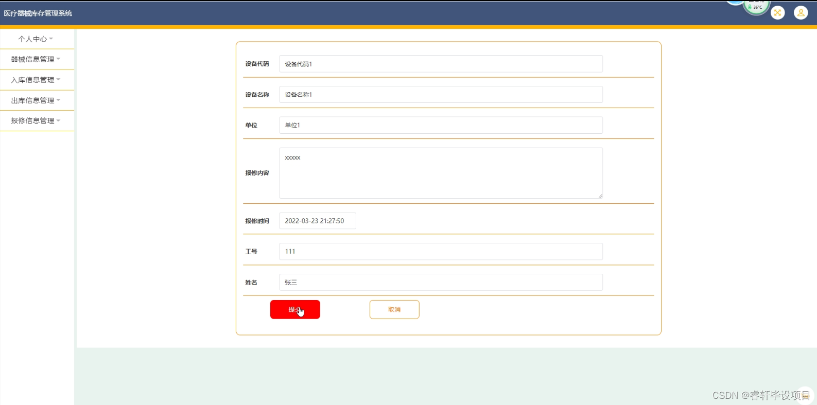This screenshot has height=405, width=817.
Task: Click the 工号 label
Action: (x=251, y=252)
